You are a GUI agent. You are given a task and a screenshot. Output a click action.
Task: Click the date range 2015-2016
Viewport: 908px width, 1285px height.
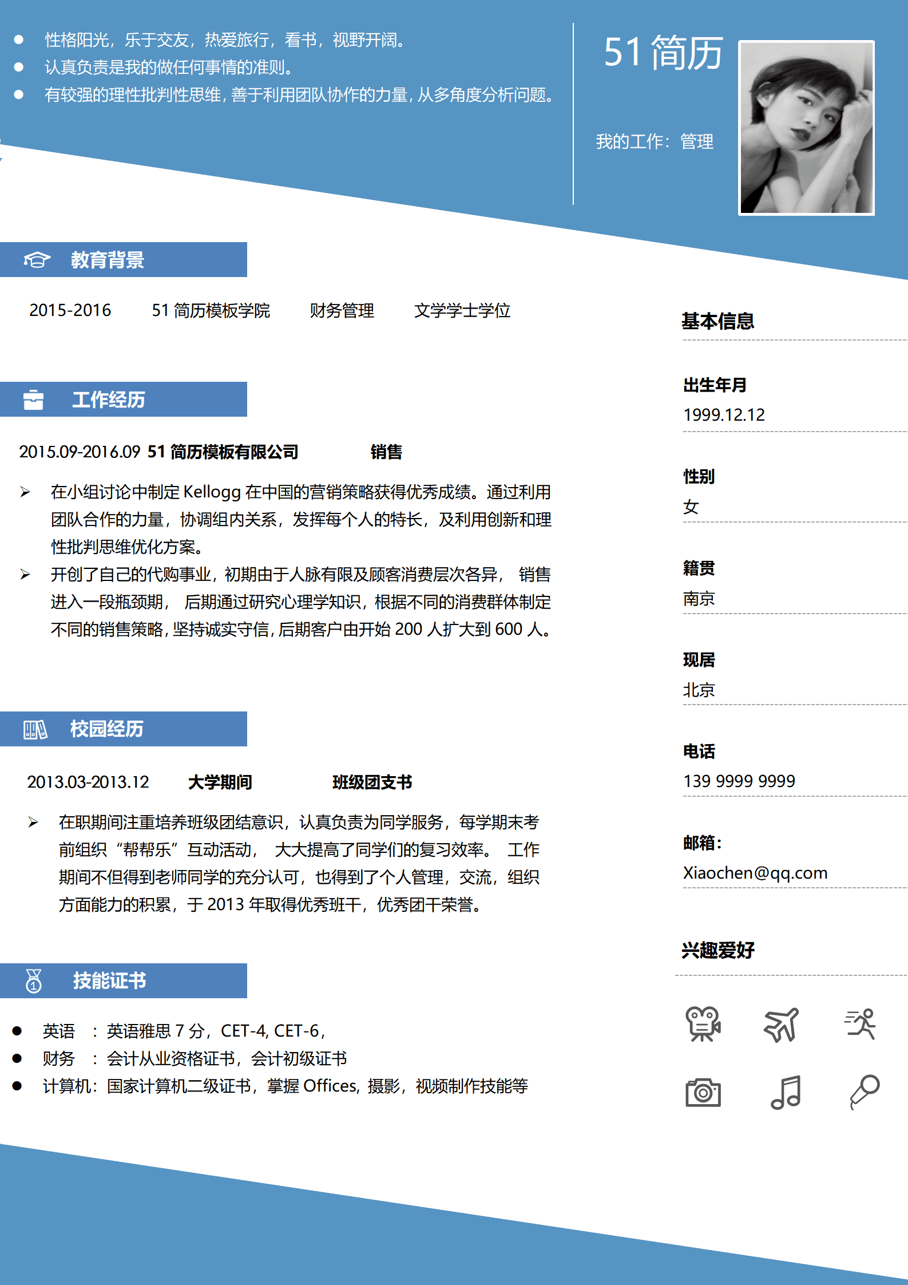(70, 310)
